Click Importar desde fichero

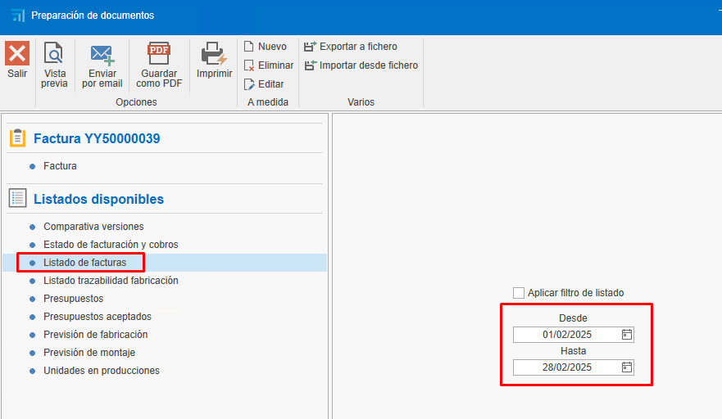(361, 65)
